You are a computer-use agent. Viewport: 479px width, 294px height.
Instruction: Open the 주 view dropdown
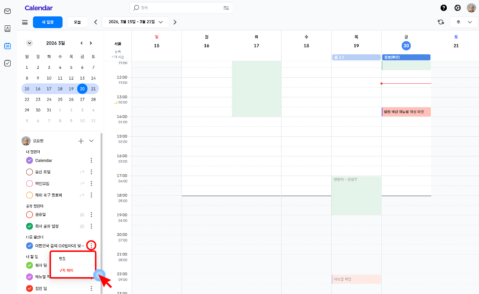pyautogui.click(x=464, y=22)
